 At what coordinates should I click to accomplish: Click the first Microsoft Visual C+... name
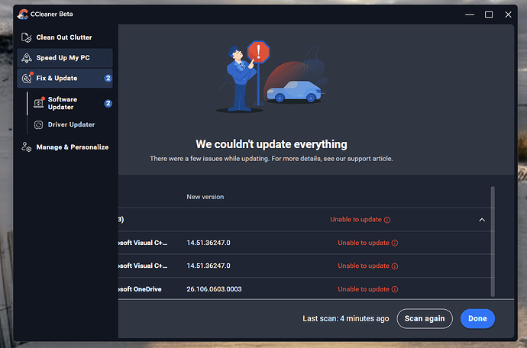coord(143,243)
